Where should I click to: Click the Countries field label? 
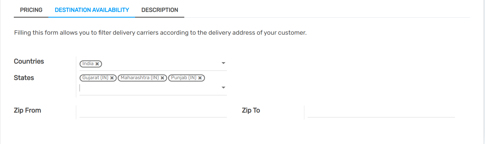coord(29,61)
